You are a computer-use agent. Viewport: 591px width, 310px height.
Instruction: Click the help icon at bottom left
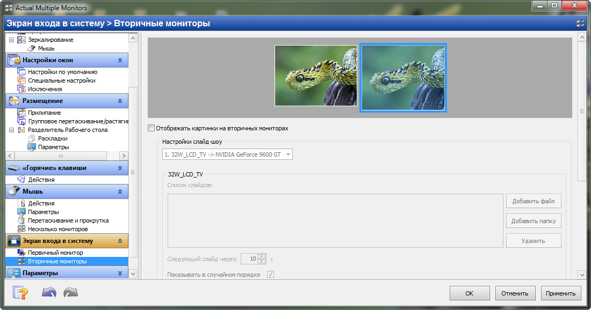[x=20, y=292]
